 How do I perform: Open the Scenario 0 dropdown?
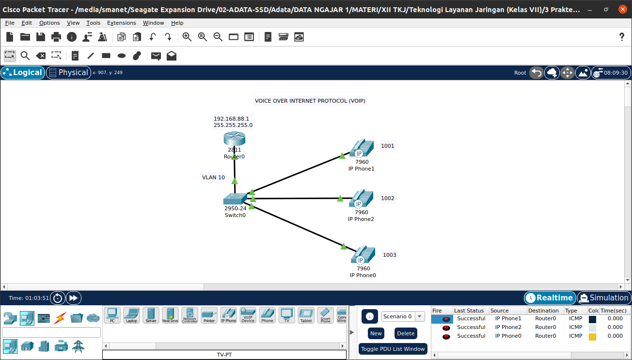pyautogui.click(x=403, y=316)
